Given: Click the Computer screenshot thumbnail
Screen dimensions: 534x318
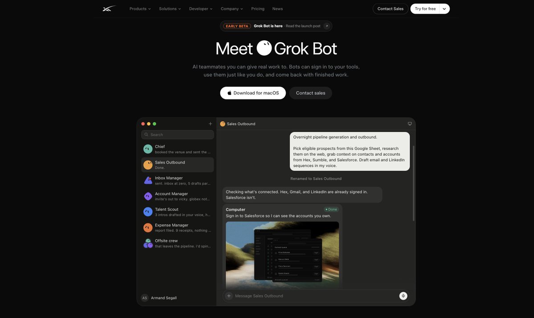Looking at the screenshot, I should (283, 255).
